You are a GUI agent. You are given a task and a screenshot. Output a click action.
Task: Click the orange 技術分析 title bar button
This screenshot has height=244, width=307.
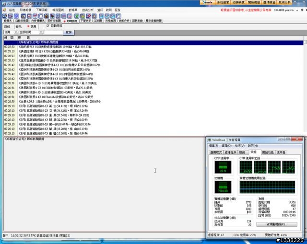284,2
